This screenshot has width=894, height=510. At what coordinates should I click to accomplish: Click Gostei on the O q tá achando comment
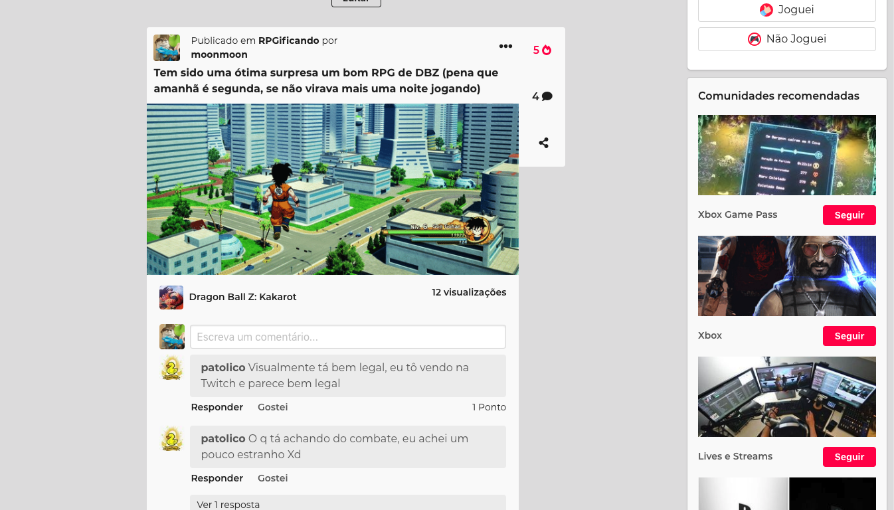point(273,478)
